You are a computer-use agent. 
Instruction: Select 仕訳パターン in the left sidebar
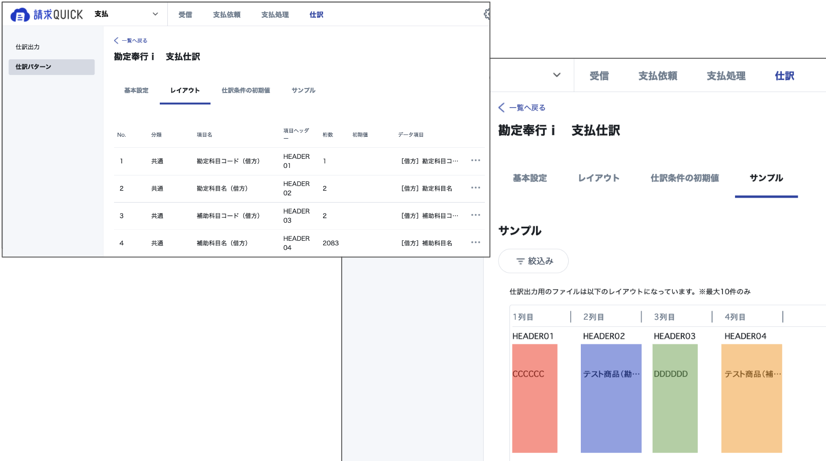tap(51, 67)
